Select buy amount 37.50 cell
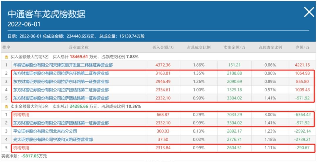The image size is (317, 162). (163, 140)
